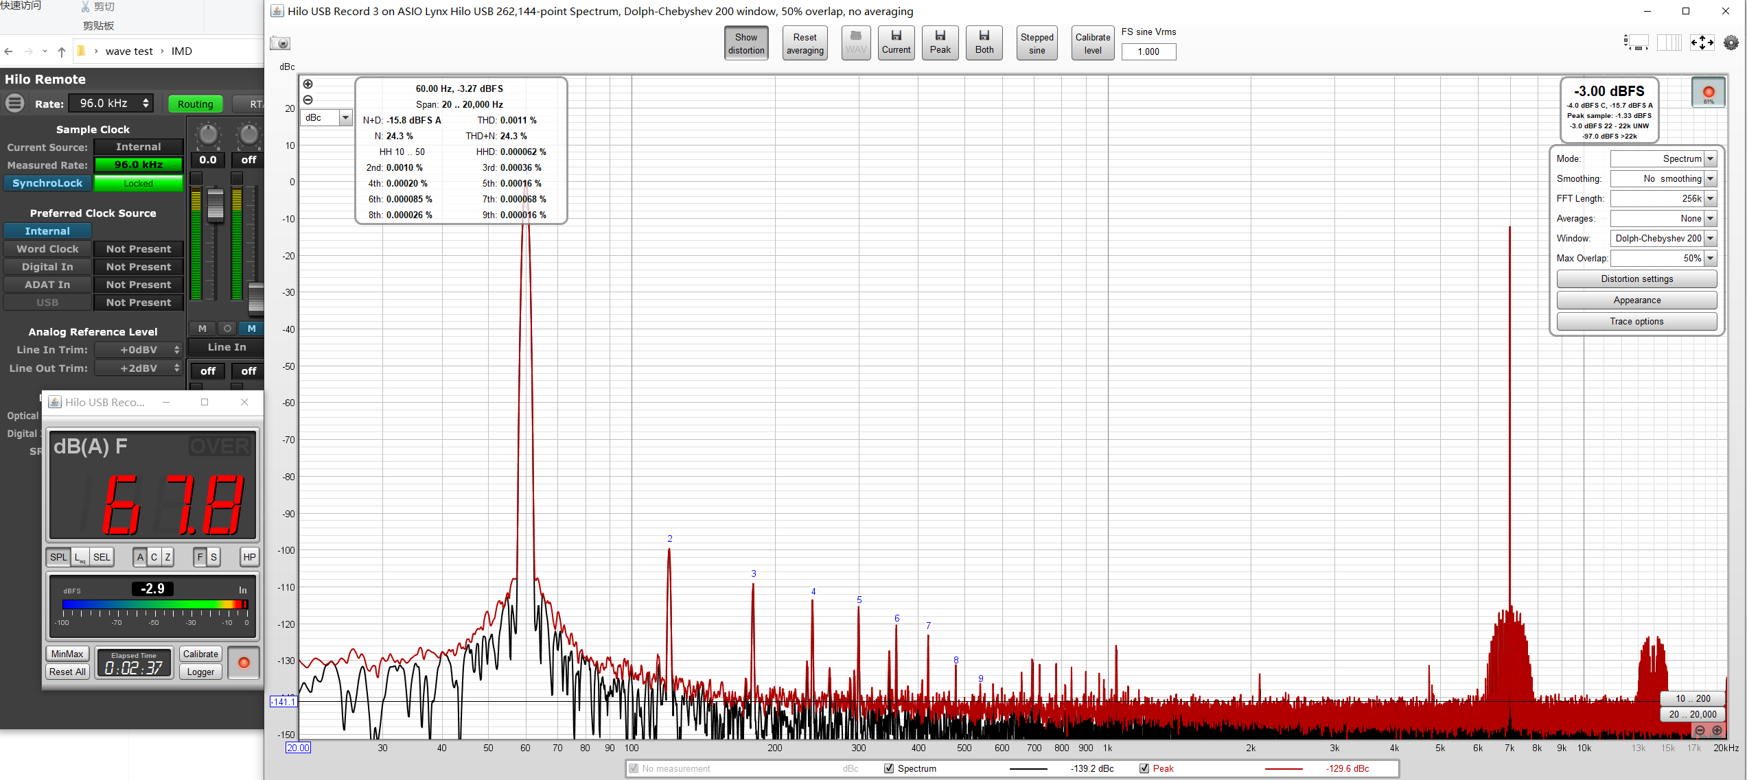Click the vertical bars display icon

1669,43
